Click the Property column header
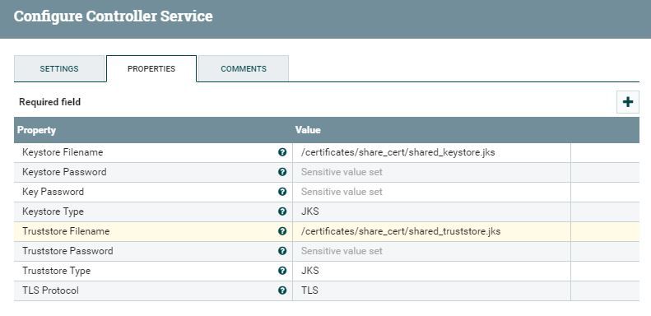651x316 pixels. [36, 130]
